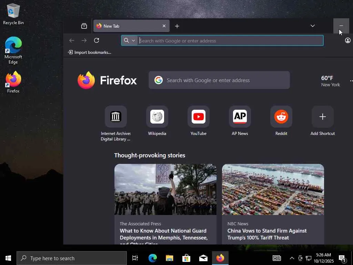Open the YouTube shortcut
Screen dimensions: 353x265
(x=198, y=121)
